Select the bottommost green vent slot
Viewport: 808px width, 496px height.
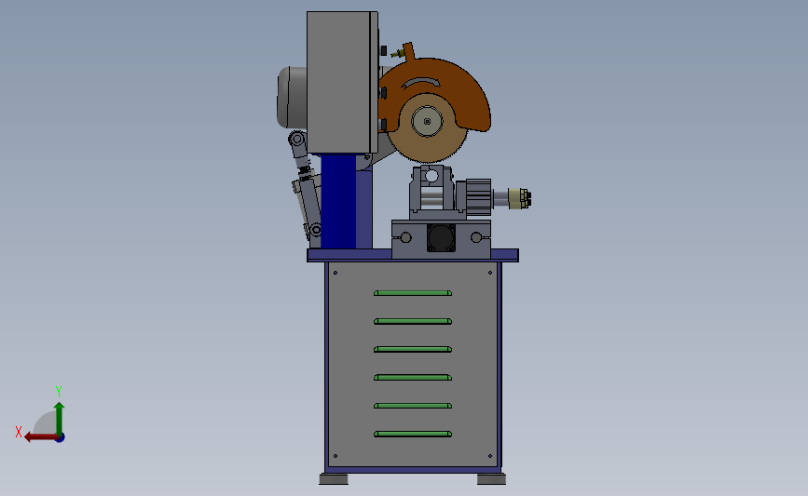(413, 435)
